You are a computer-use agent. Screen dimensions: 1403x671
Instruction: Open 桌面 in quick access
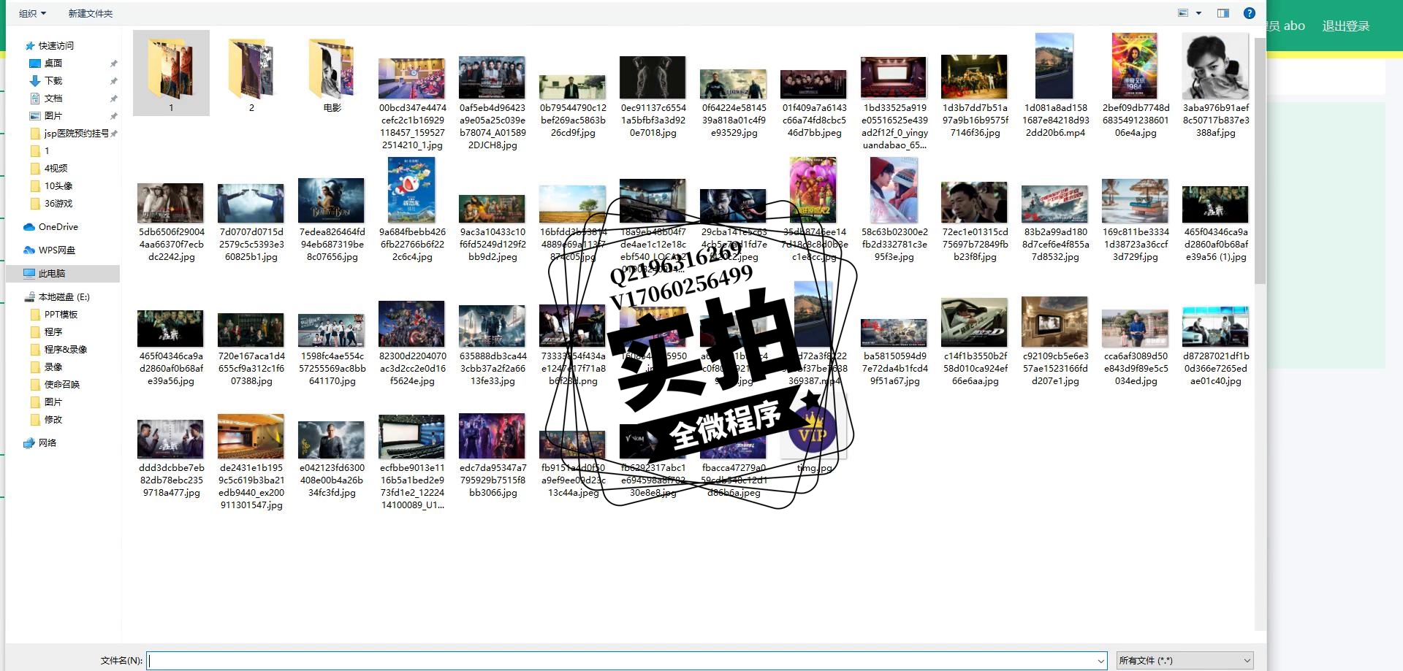pos(53,64)
